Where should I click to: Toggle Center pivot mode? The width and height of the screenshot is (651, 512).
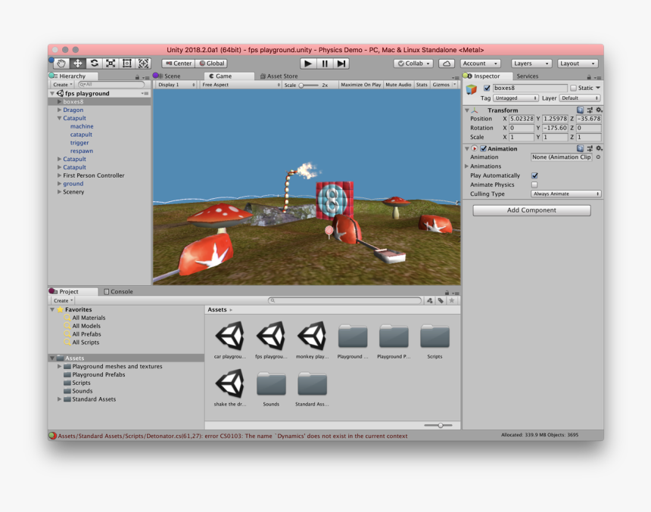click(179, 64)
